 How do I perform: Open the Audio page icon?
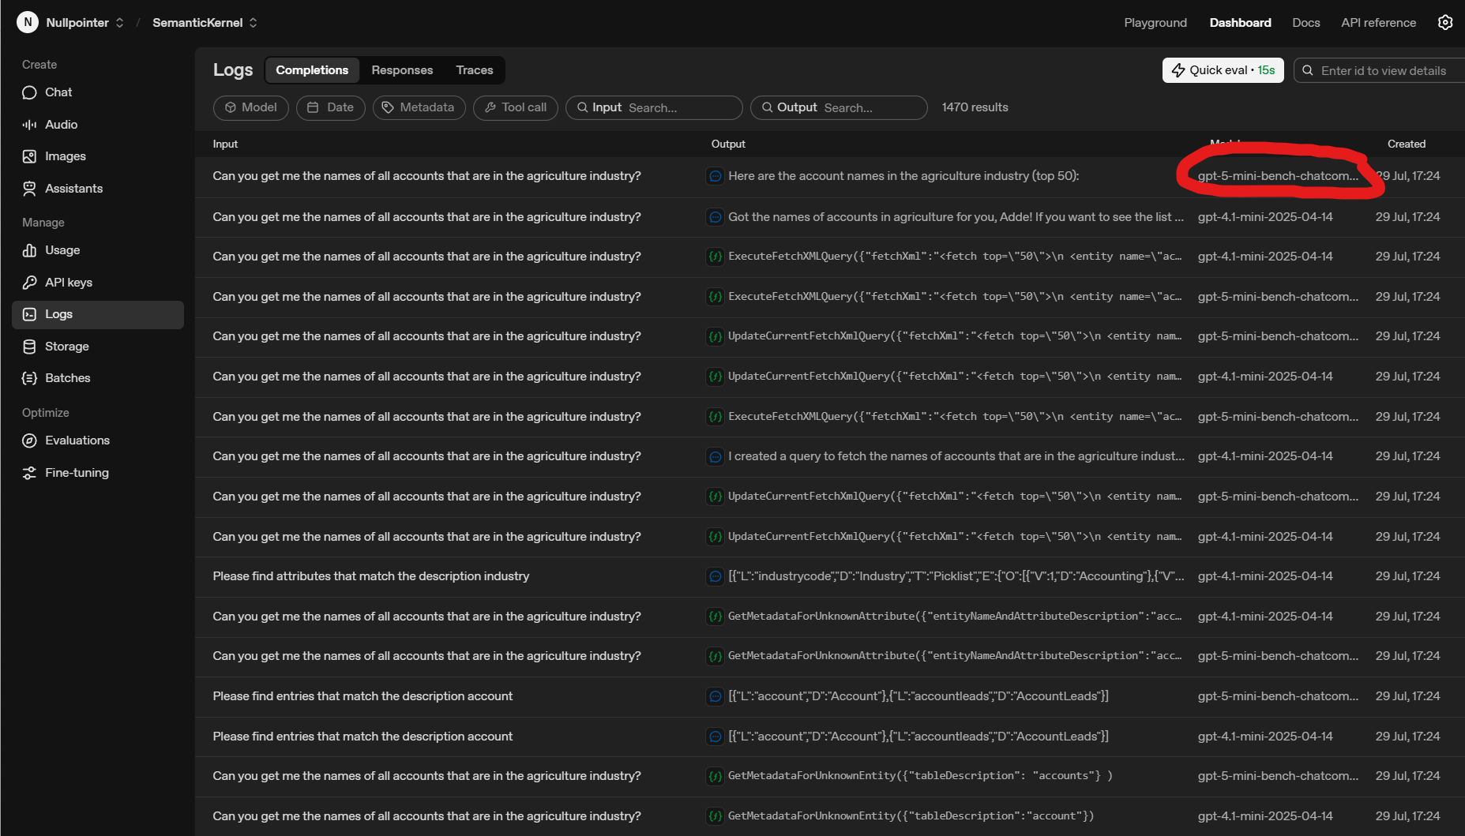29,125
